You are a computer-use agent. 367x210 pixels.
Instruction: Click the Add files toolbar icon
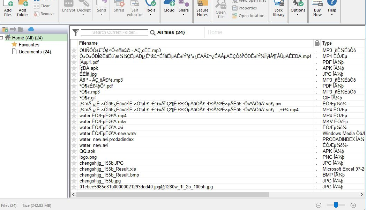pos(8,8)
